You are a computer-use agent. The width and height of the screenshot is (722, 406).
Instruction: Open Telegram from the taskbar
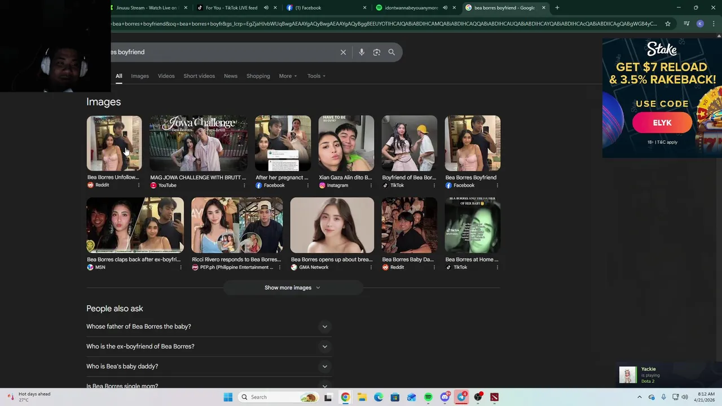(461, 397)
